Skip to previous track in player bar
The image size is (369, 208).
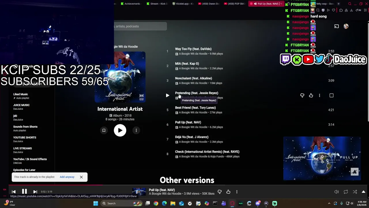14,192
